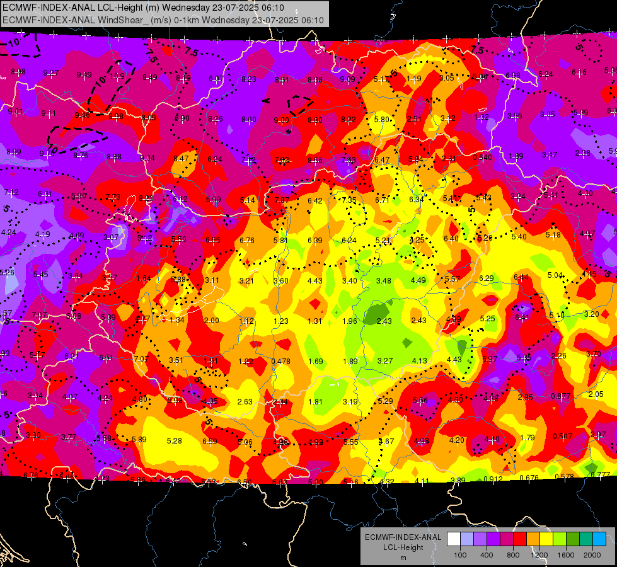This screenshot has height=567, width=617.
Task: Pick the yellow legend swatch after 1200
Action: pyautogui.click(x=546, y=539)
